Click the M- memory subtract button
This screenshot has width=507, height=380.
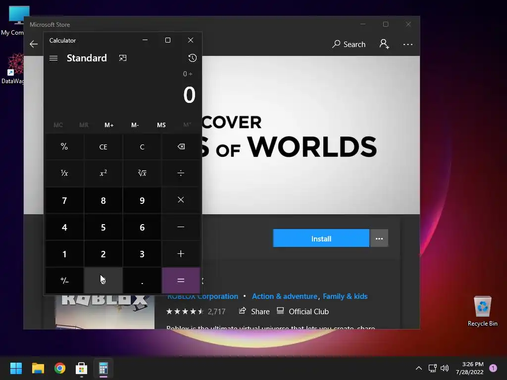pyautogui.click(x=135, y=125)
